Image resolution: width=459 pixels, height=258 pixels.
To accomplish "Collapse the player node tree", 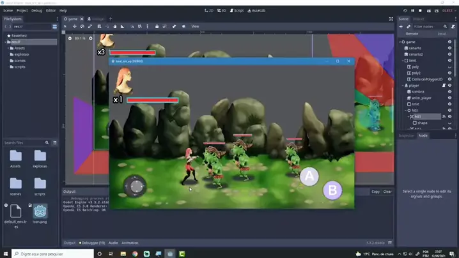I will coord(403,86).
